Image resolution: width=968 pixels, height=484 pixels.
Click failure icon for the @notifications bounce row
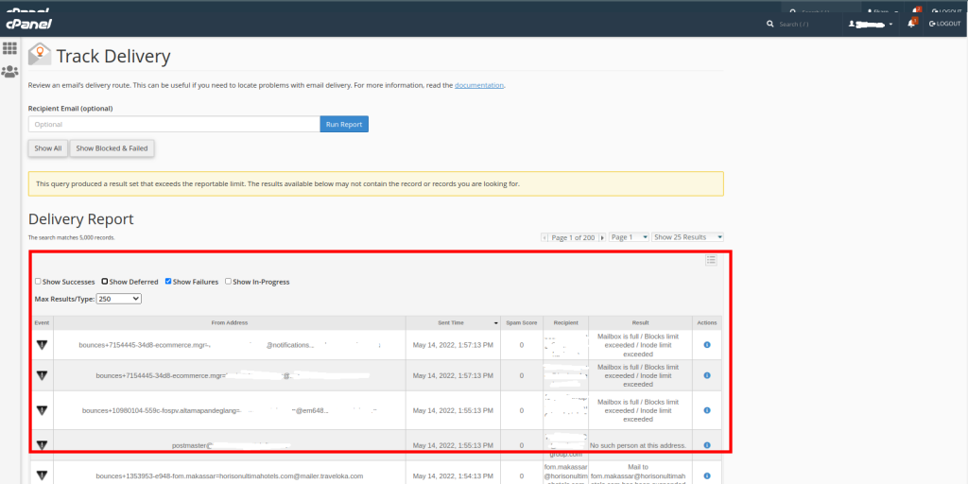click(42, 345)
